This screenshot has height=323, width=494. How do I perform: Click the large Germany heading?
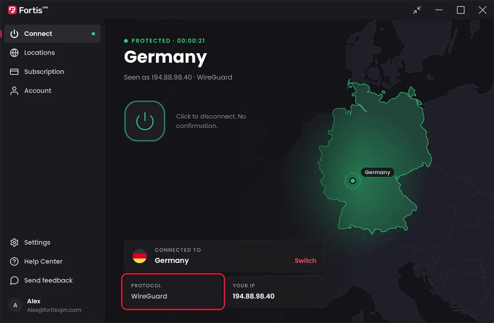165,57
